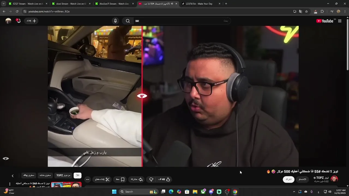Open options menu for suggested video #54
Viewport: 349px width, 196px height.
10,184
